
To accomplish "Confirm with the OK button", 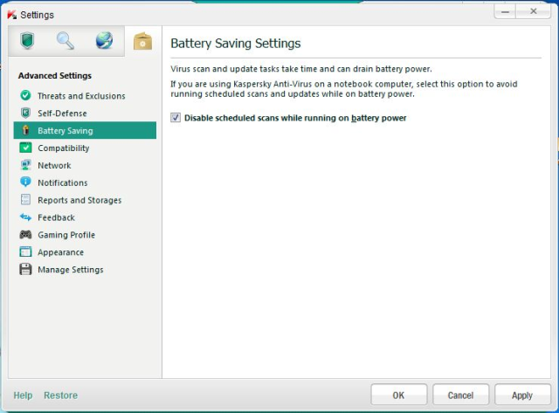I will click(398, 395).
